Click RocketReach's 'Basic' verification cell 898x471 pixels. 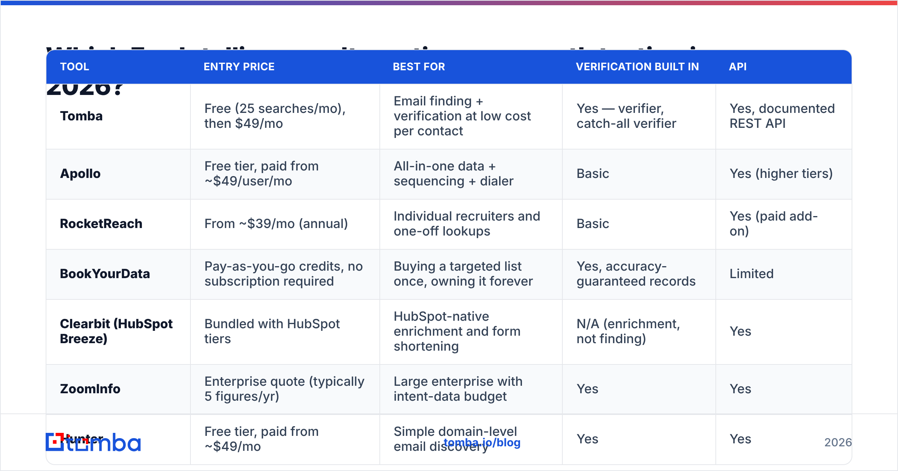point(639,224)
